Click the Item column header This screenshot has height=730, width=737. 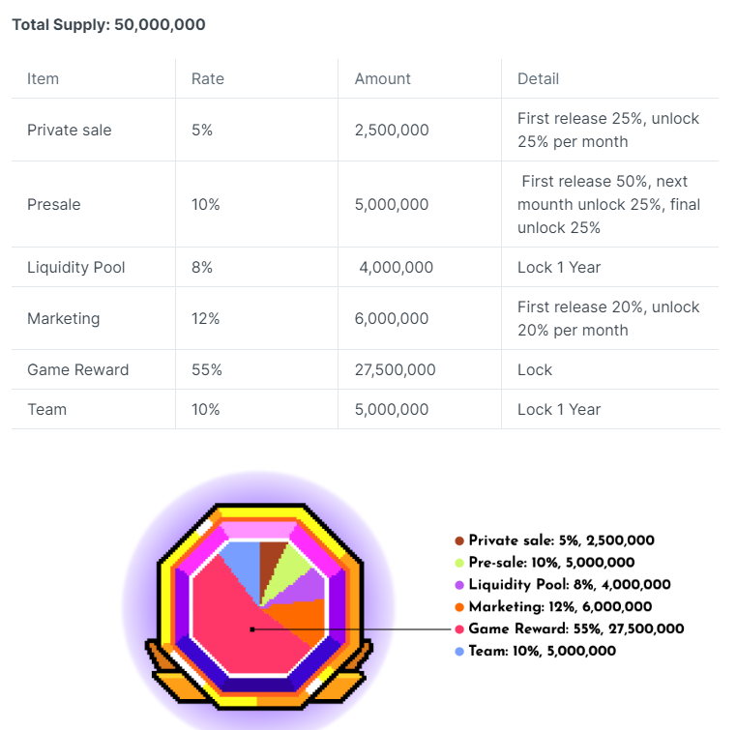click(x=43, y=79)
